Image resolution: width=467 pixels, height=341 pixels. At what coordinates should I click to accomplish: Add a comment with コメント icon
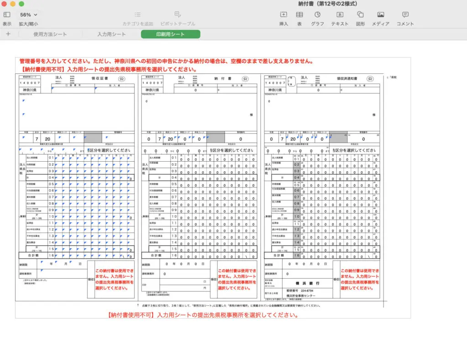tap(405, 15)
